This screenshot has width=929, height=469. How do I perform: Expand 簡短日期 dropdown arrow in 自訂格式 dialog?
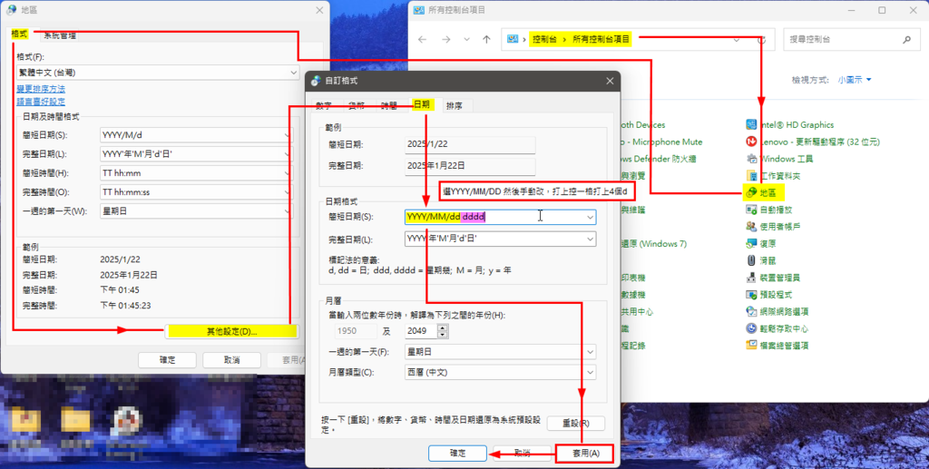coord(590,218)
